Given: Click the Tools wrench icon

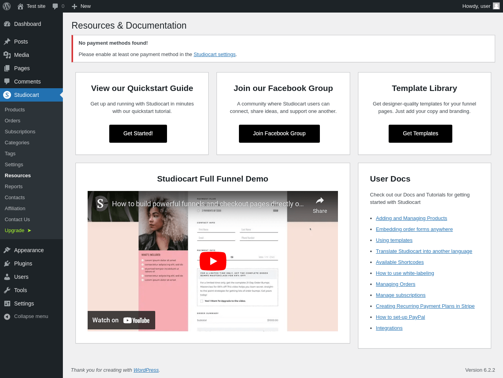Looking at the screenshot, I should pos(7,290).
